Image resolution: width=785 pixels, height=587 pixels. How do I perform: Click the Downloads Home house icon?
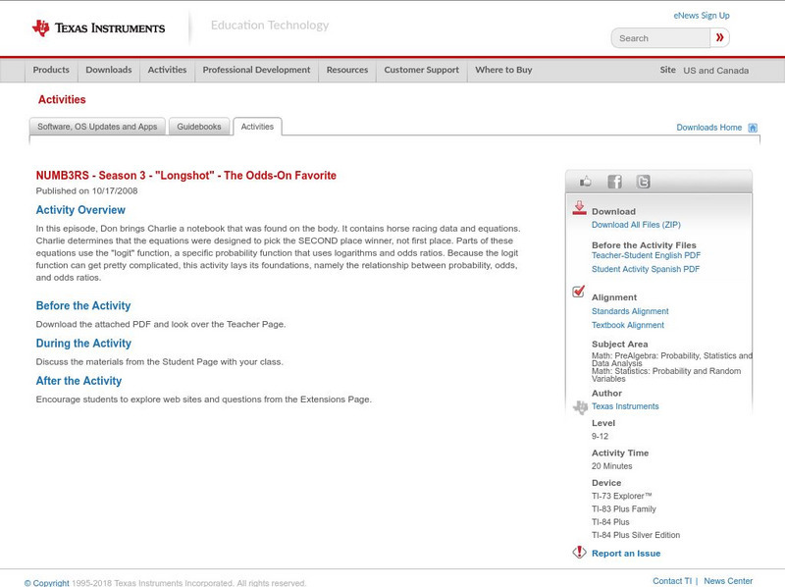coord(753,128)
